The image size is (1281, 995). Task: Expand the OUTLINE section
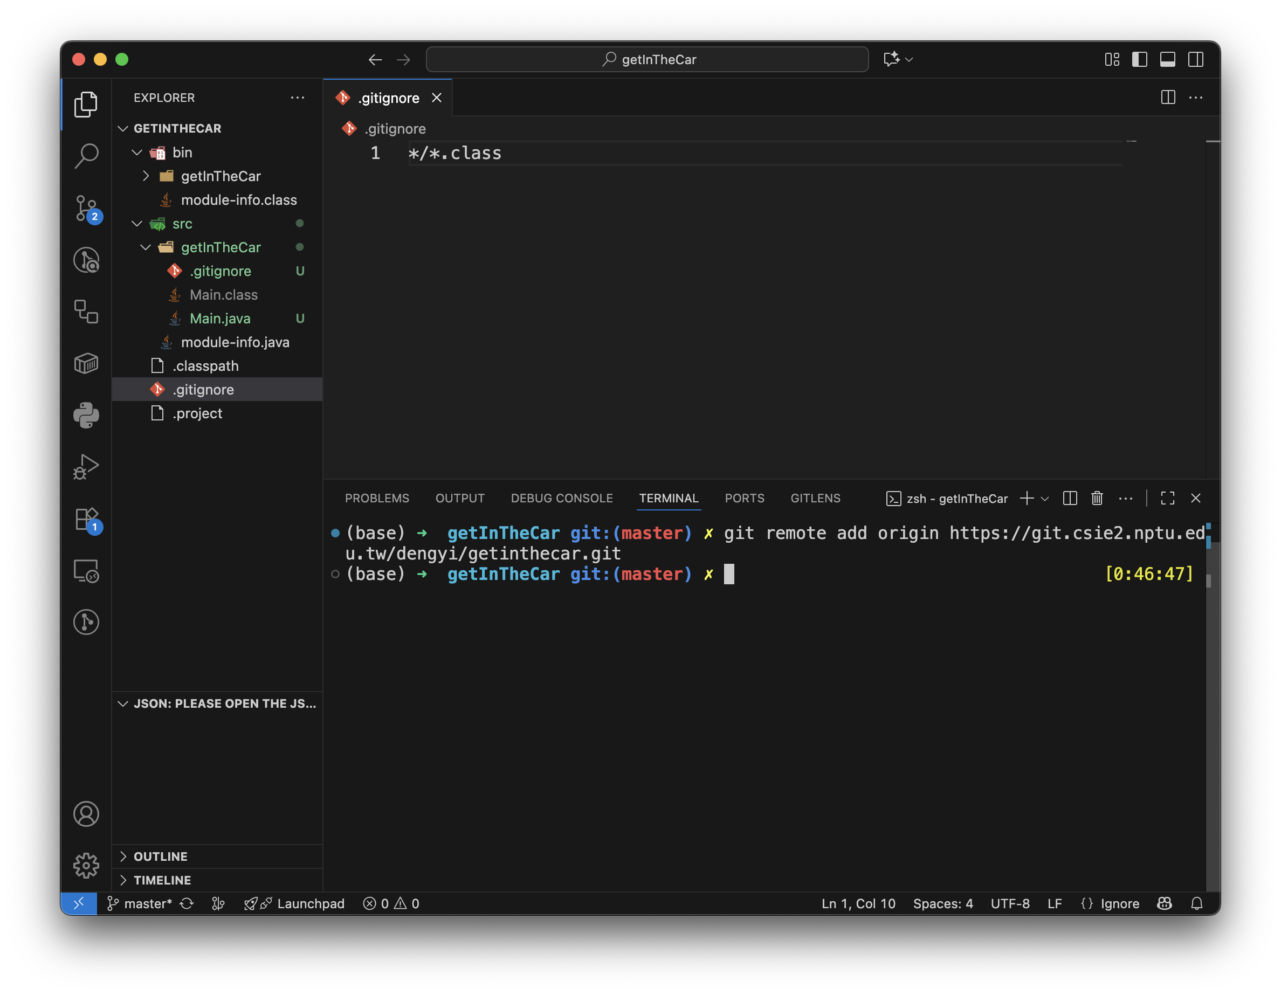[160, 856]
